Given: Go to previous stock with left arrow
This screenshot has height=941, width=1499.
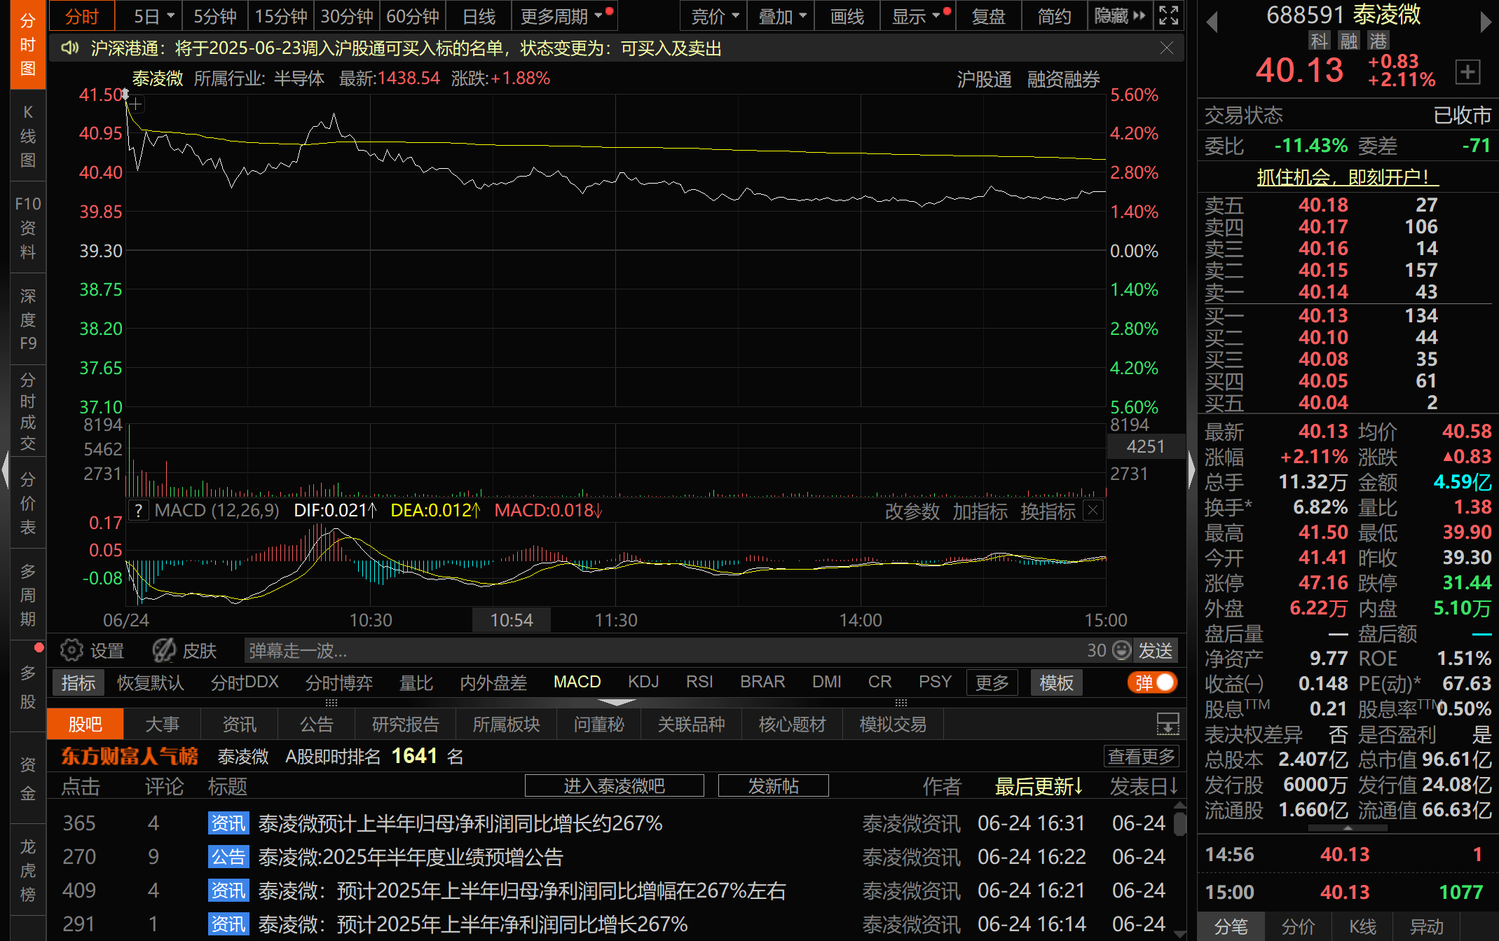Looking at the screenshot, I should coord(1212,22).
